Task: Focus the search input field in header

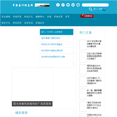Action: [x=95, y=5]
